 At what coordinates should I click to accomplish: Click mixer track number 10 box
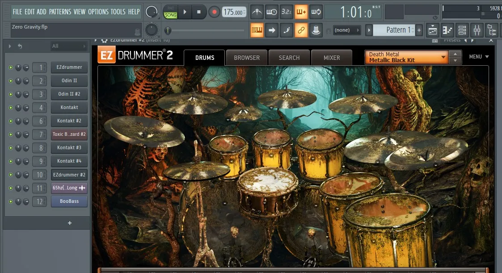coord(39,175)
